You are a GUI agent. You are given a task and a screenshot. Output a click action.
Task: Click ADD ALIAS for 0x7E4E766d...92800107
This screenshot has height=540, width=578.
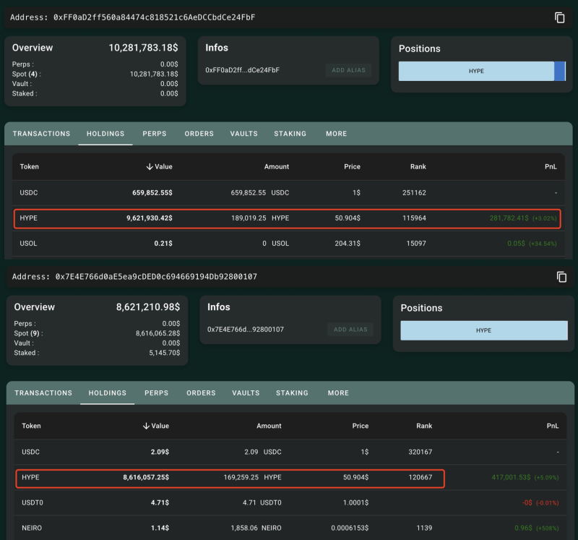pyautogui.click(x=350, y=330)
